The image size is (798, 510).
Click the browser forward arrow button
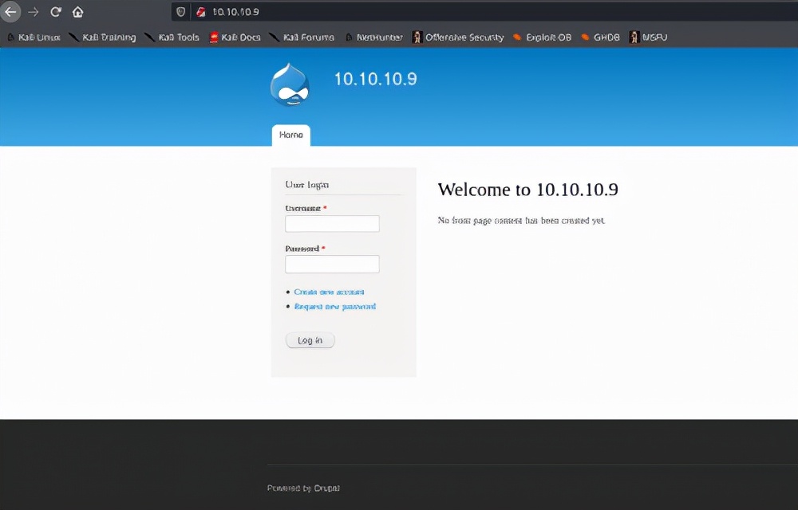click(x=33, y=12)
